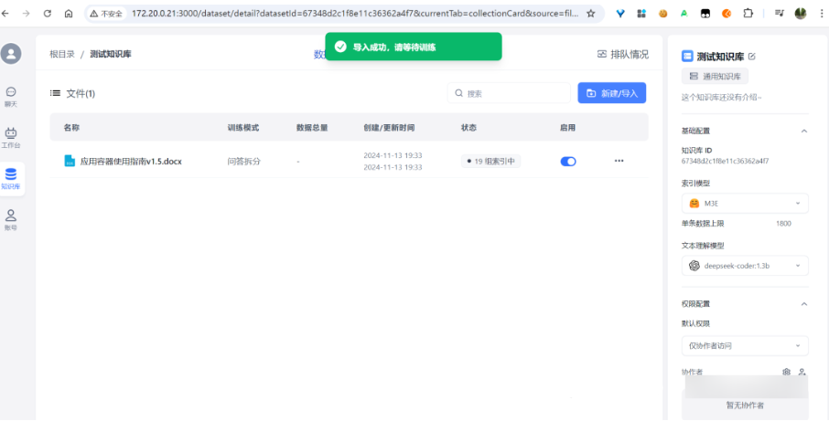This screenshot has height=421, width=829.
Task: Open the knowledge base section in sidebar
Action: click(x=11, y=179)
